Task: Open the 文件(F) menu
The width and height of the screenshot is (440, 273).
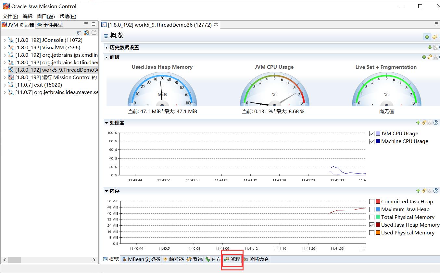Action: coord(10,17)
